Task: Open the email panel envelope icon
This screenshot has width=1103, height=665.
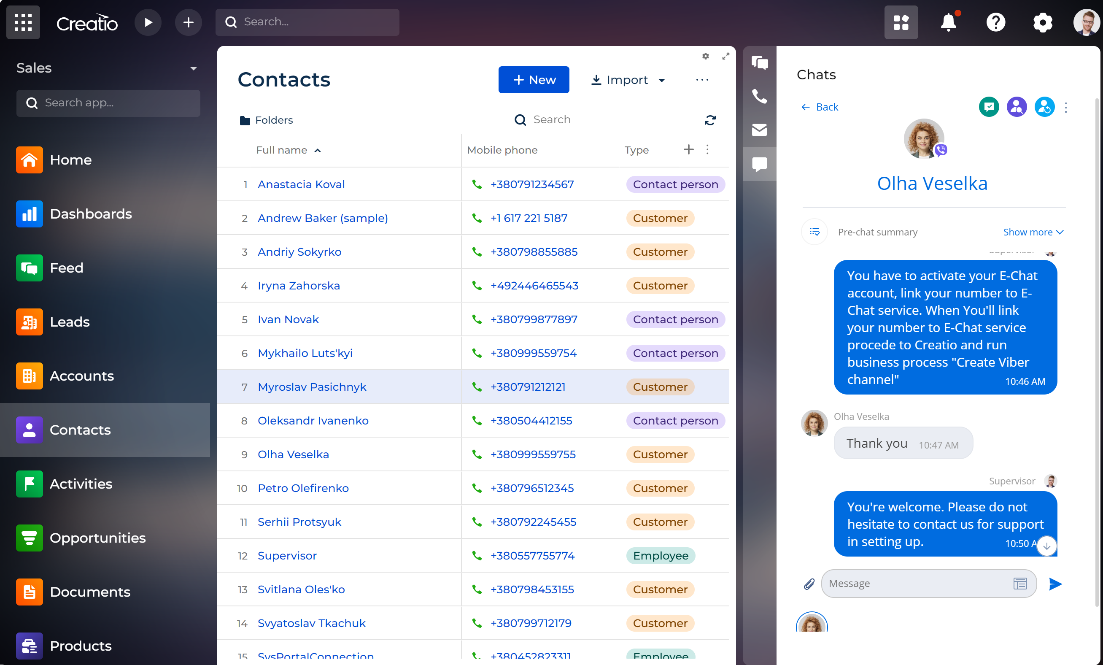Action: (x=759, y=130)
